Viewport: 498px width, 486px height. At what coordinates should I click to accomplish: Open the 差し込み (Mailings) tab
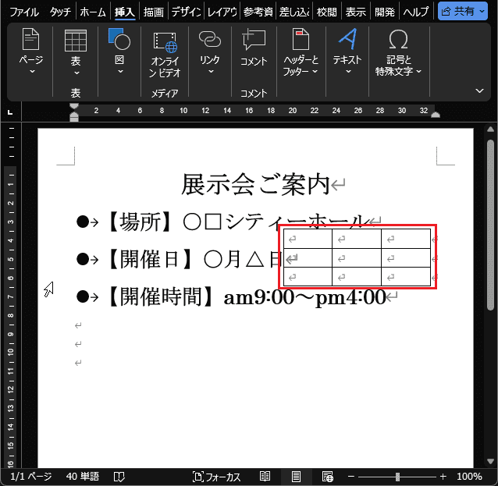point(294,12)
